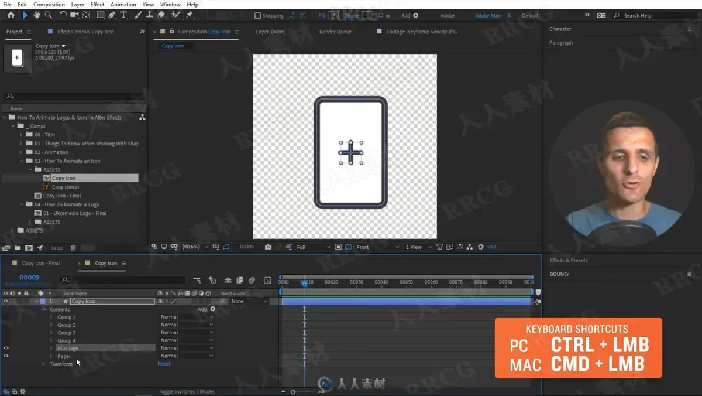Image resolution: width=702 pixels, height=396 pixels.
Task: Select the Brush tool
Action: pyautogui.click(x=138, y=15)
